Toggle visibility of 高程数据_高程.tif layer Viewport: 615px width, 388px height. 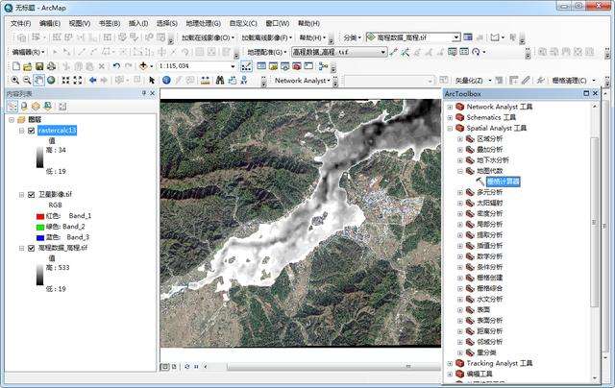coord(32,248)
